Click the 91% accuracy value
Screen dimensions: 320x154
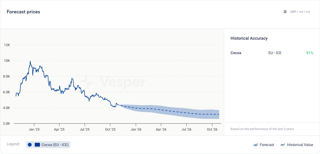(x=310, y=53)
